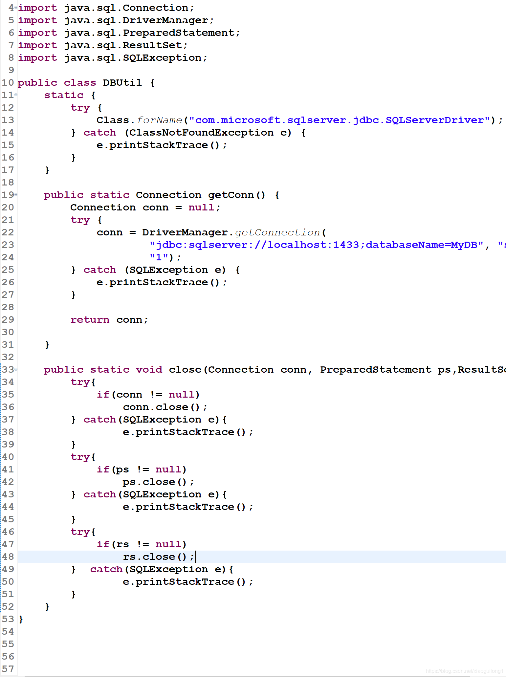Click 'if(ps != null)' condition
This screenshot has width=506, height=677.
pyautogui.click(x=142, y=470)
